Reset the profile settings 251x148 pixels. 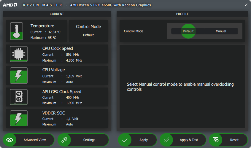point(228,140)
